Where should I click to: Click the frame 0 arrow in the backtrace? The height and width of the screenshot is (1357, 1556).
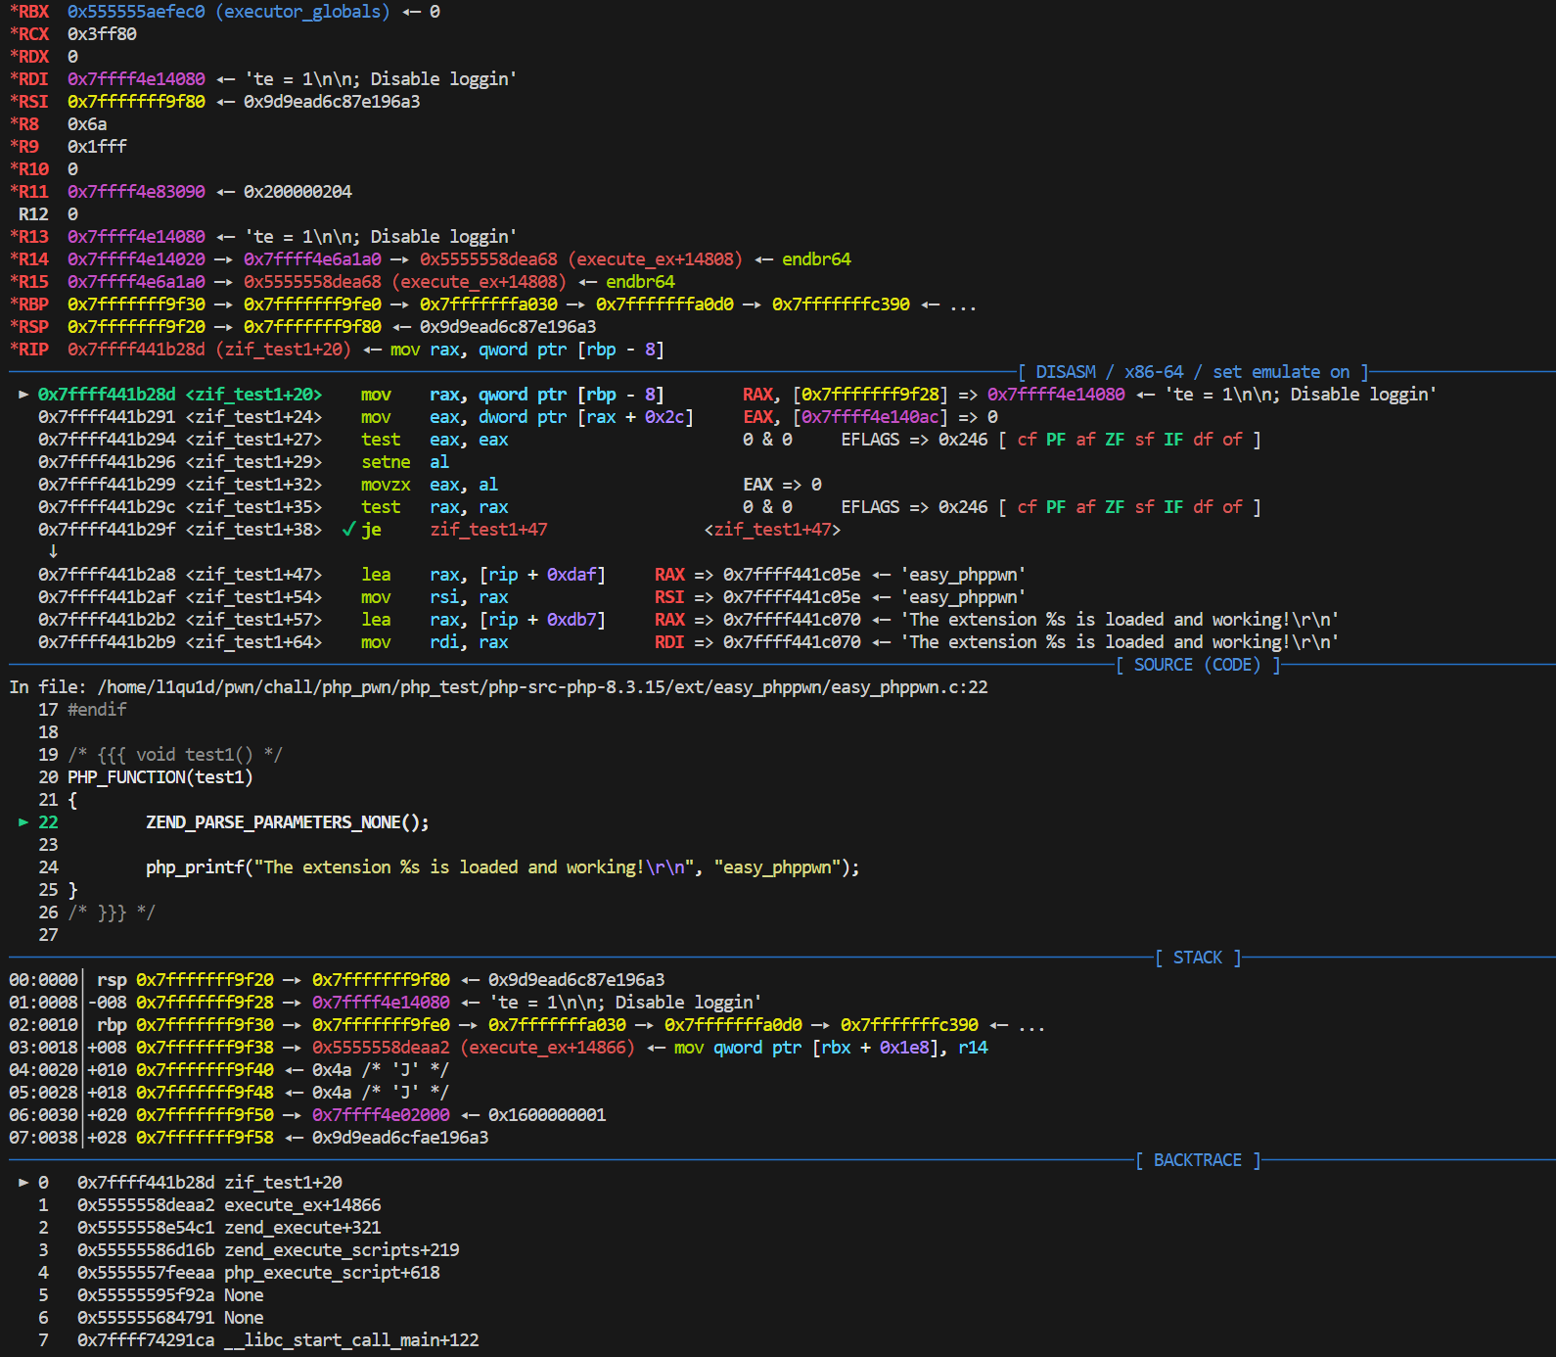pos(23,1183)
